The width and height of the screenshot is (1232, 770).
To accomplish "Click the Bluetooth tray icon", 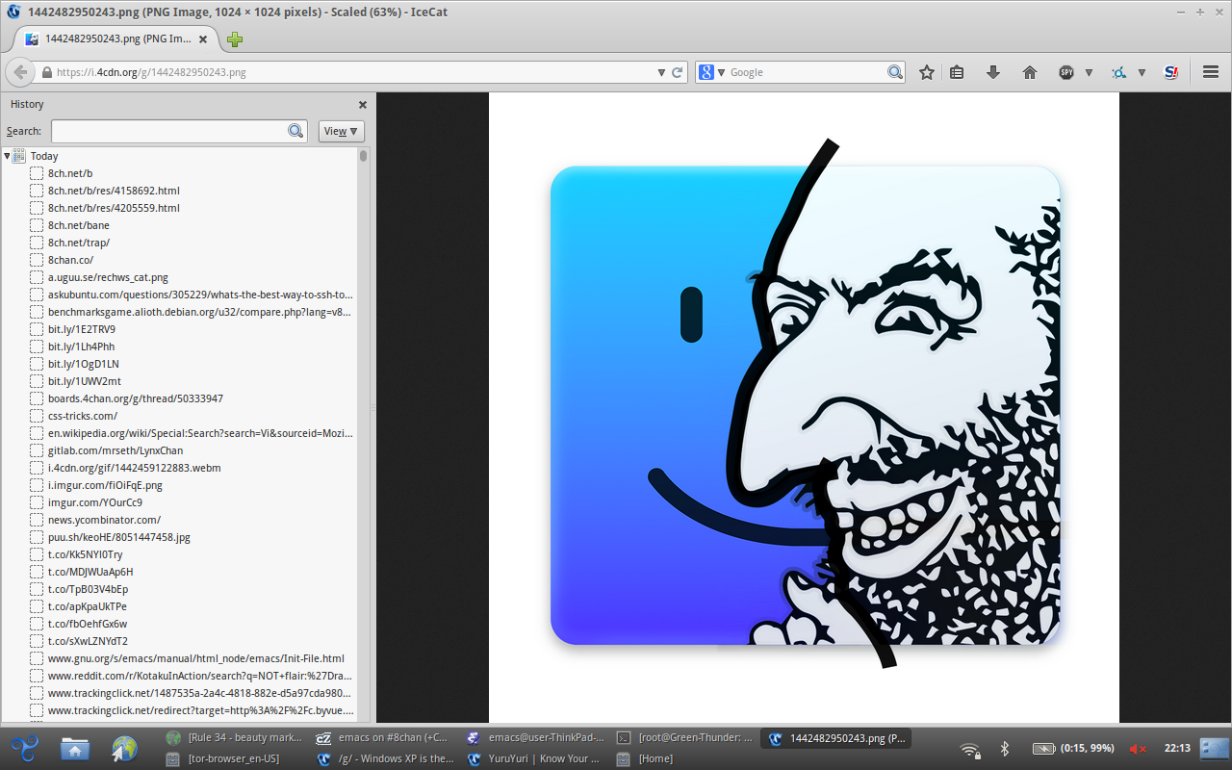I will (1004, 748).
